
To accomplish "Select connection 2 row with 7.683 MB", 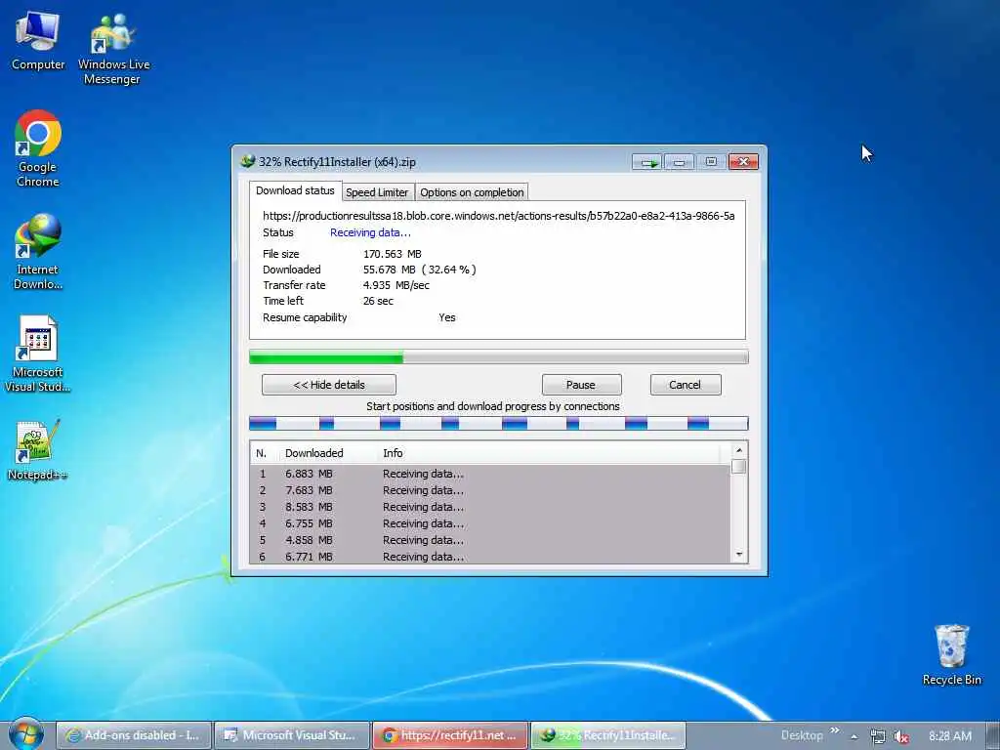I will pos(491,490).
